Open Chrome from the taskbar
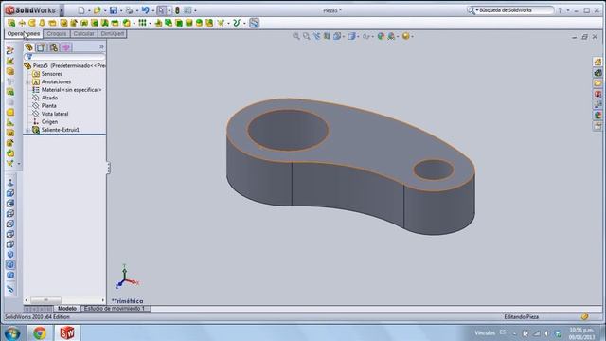Screen dimensions: 606x341 click(x=40, y=332)
